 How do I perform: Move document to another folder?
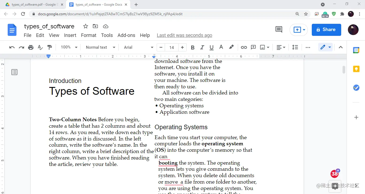click(95, 26)
